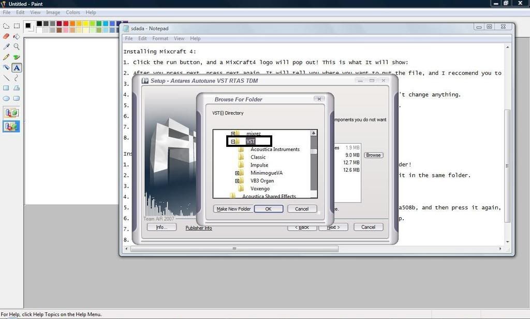
Task: Expand the VB3 Organ folder
Action: tap(237, 181)
